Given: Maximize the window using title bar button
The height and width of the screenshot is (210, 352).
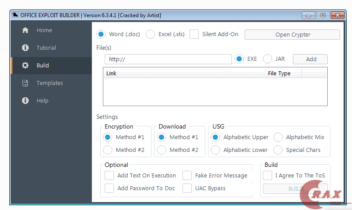Looking at the screenshot, I should click(323, 15).
